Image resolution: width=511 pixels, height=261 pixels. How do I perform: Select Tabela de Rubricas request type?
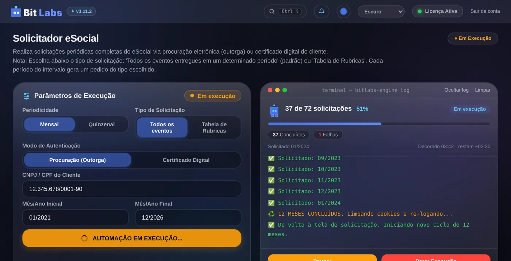pos(214,127)
